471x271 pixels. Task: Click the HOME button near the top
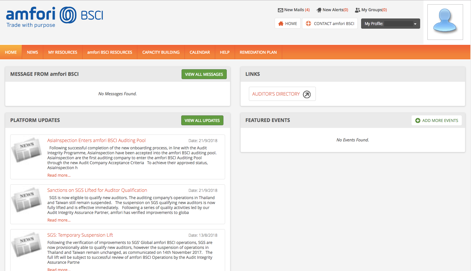coord(287,23)
